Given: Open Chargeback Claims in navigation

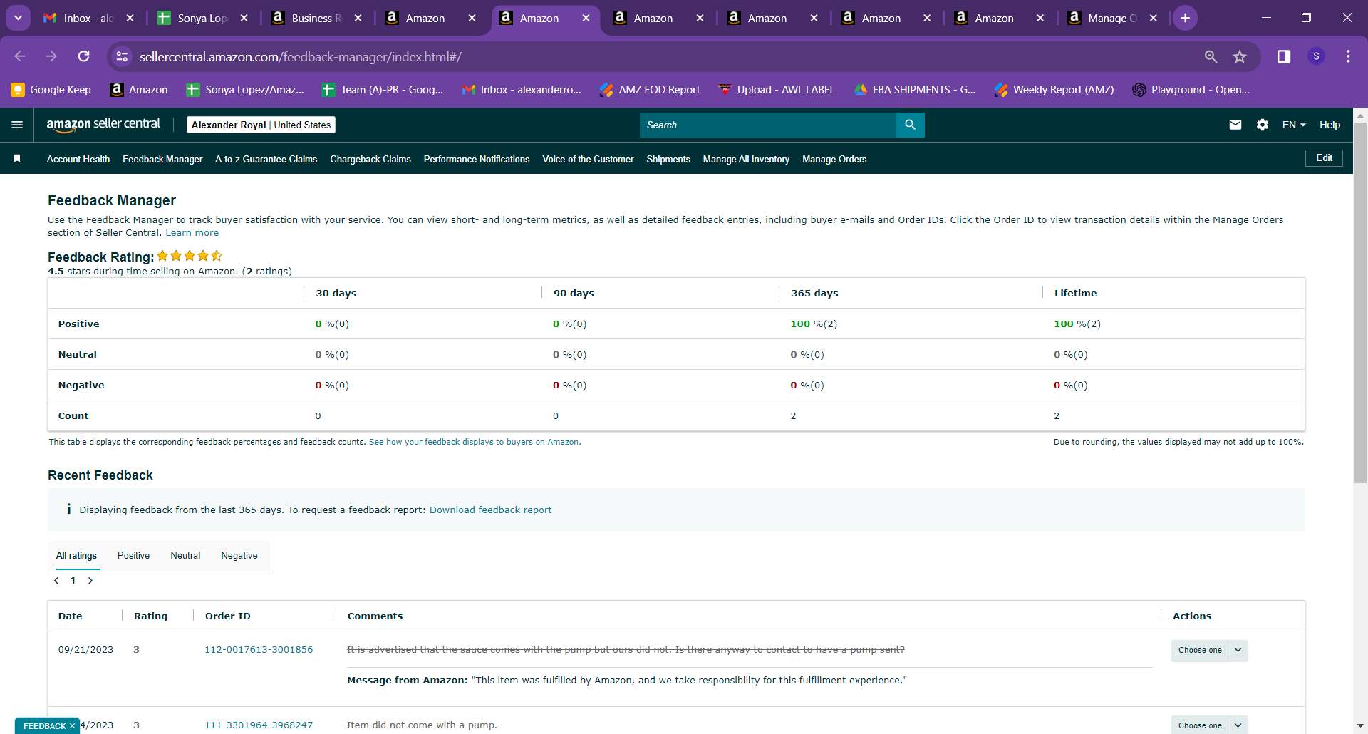Looking at the screenshot, I should point(370,159).
